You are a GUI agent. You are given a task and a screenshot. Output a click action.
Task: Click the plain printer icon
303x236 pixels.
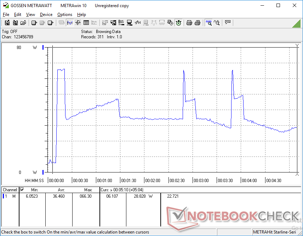coord(197,23)
